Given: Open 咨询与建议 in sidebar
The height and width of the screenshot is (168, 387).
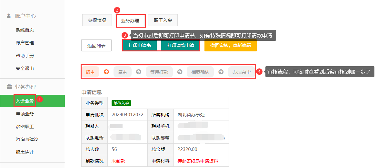Looking at the screenshot, I should coord(27,139).
